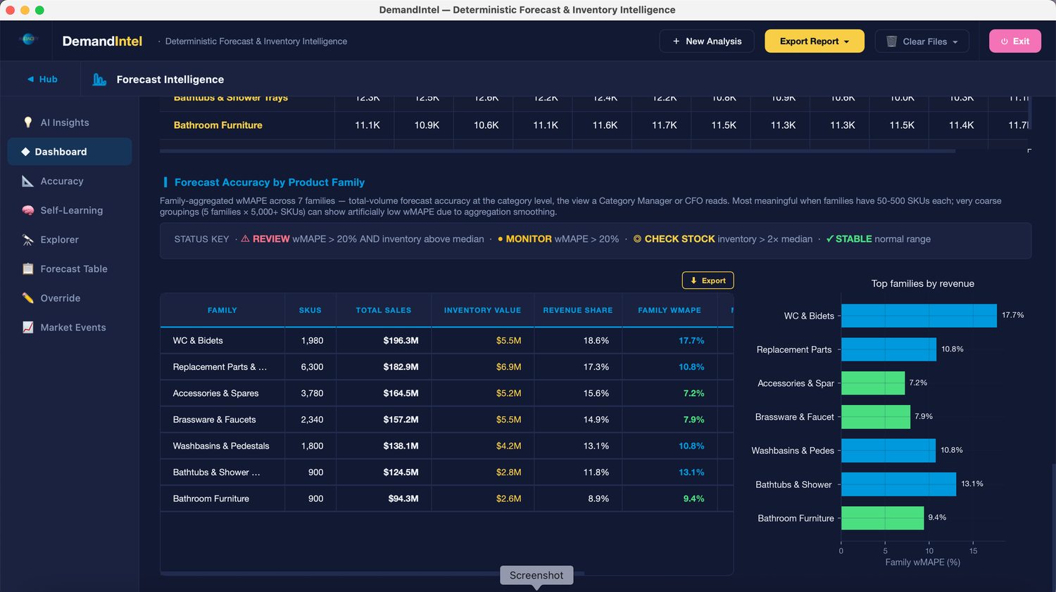This screenshot has height=592, width=1056.
Task: Click the 13.1% Bathtubs wMAPE cell
Action: click(x=670, y=472)
